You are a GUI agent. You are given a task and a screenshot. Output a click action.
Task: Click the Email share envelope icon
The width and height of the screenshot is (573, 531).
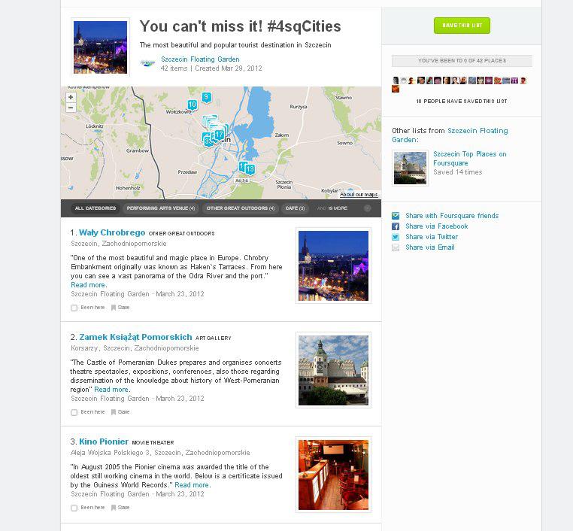tap(396, 247)
